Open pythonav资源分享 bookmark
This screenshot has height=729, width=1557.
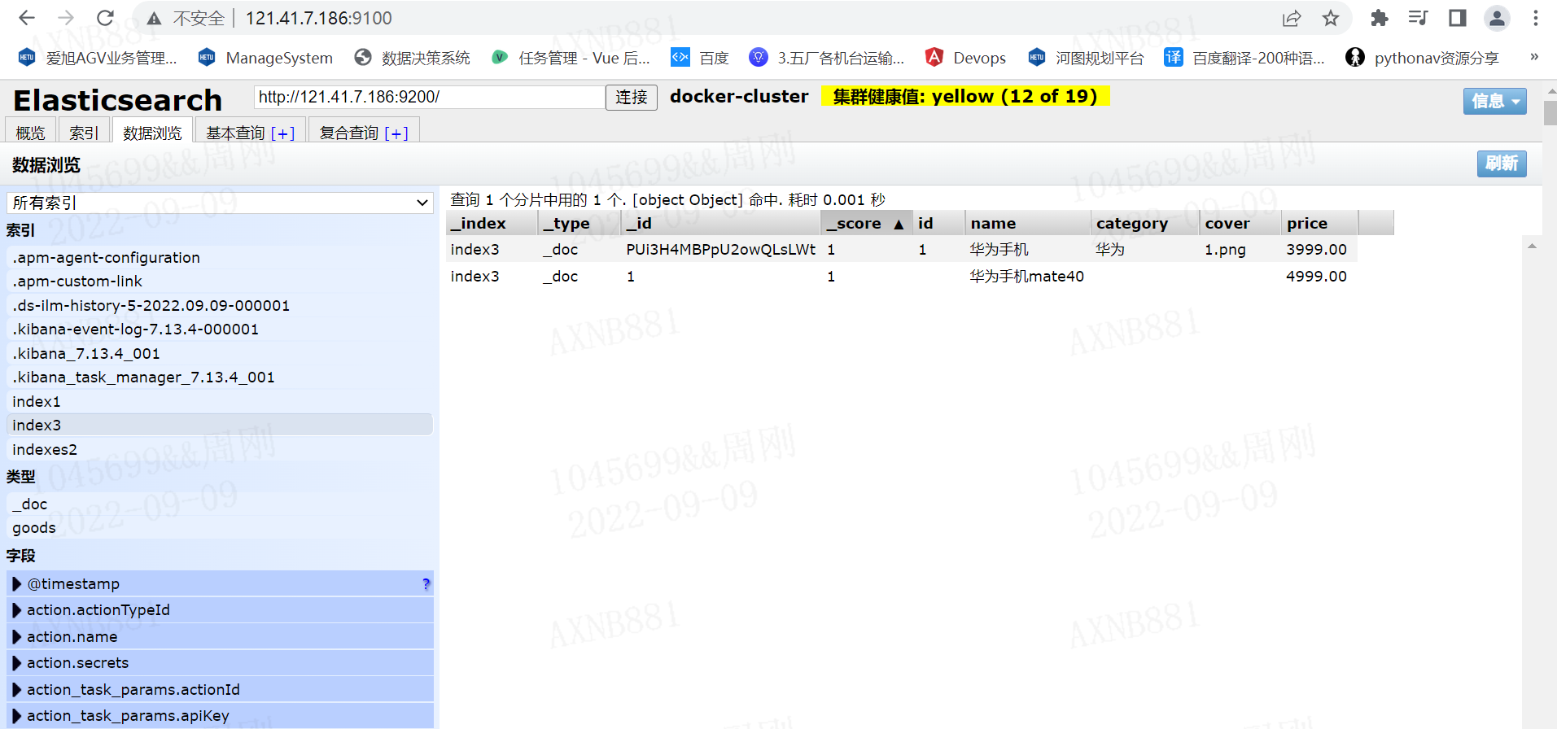click(x=1422, y=58)
